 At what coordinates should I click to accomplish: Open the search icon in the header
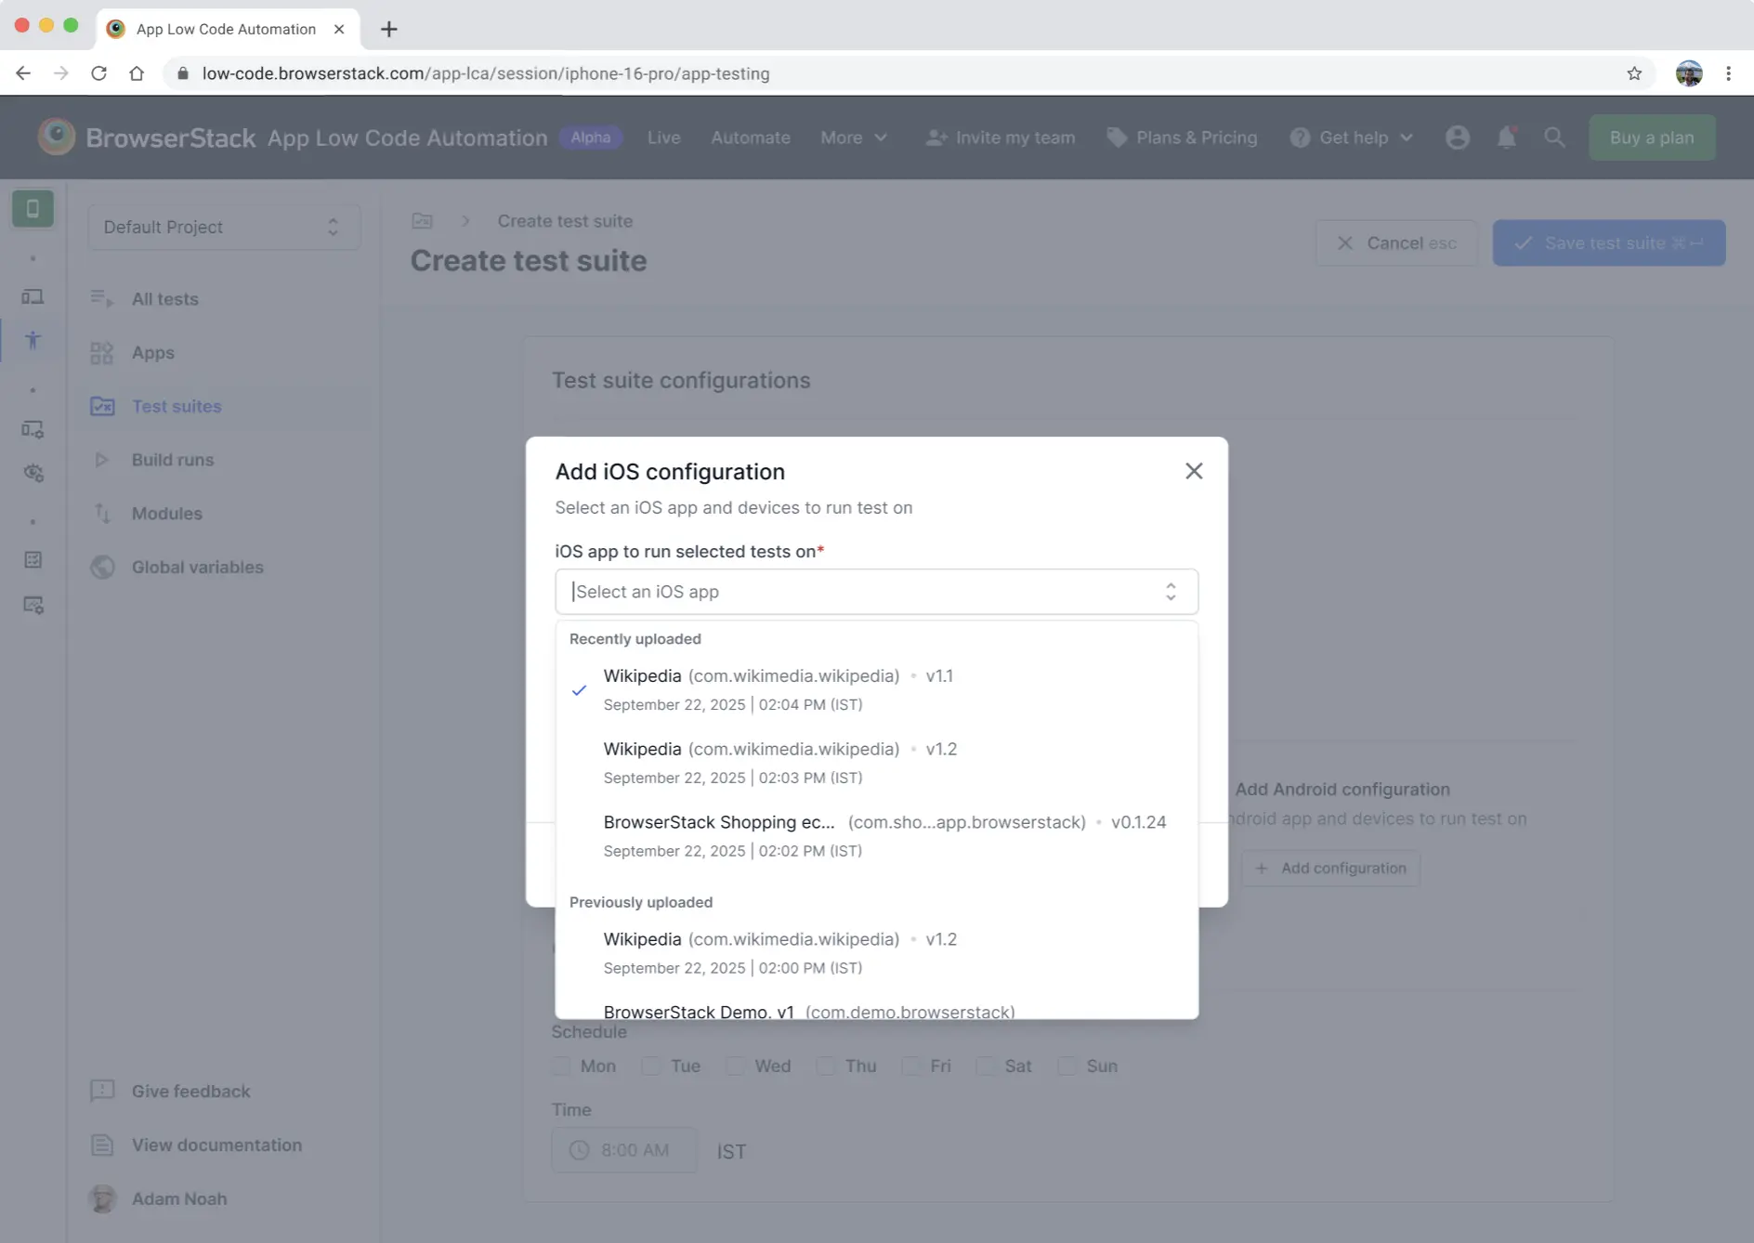tap(1554, 137)
